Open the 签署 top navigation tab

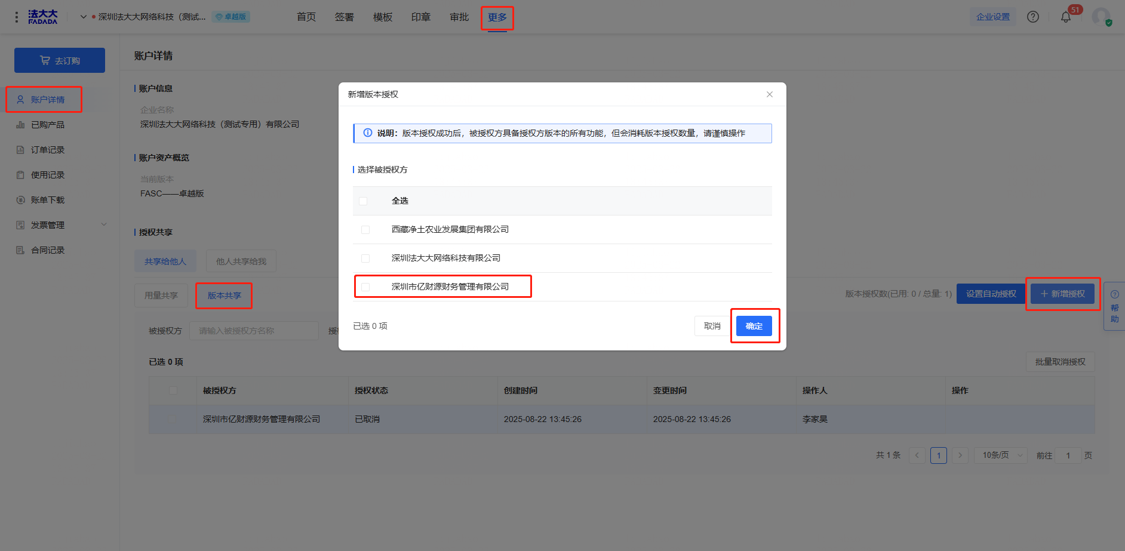[x=345, y=17]
